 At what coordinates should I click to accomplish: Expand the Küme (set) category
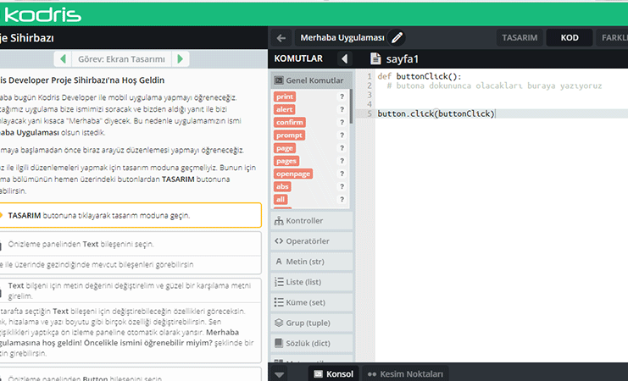(312, 302)
